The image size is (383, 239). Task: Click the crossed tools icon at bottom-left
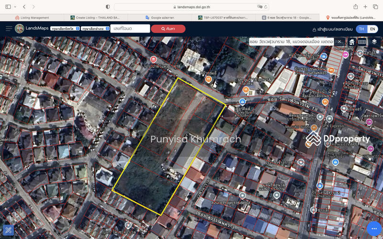[x=8, y=230]
